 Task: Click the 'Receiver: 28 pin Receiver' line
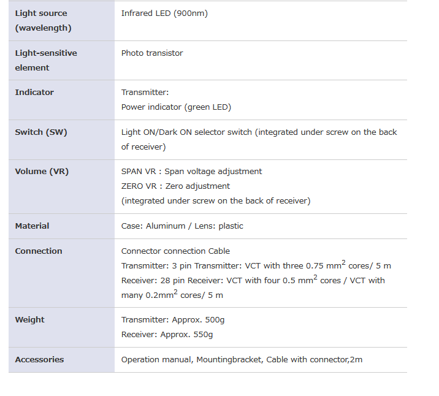[184, 280]
